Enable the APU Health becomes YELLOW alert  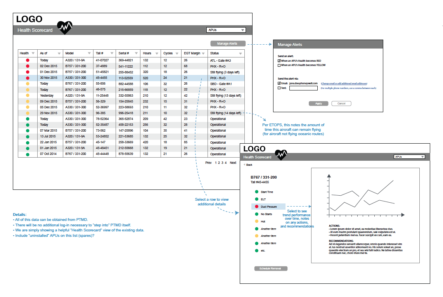(x=279, y=65)
